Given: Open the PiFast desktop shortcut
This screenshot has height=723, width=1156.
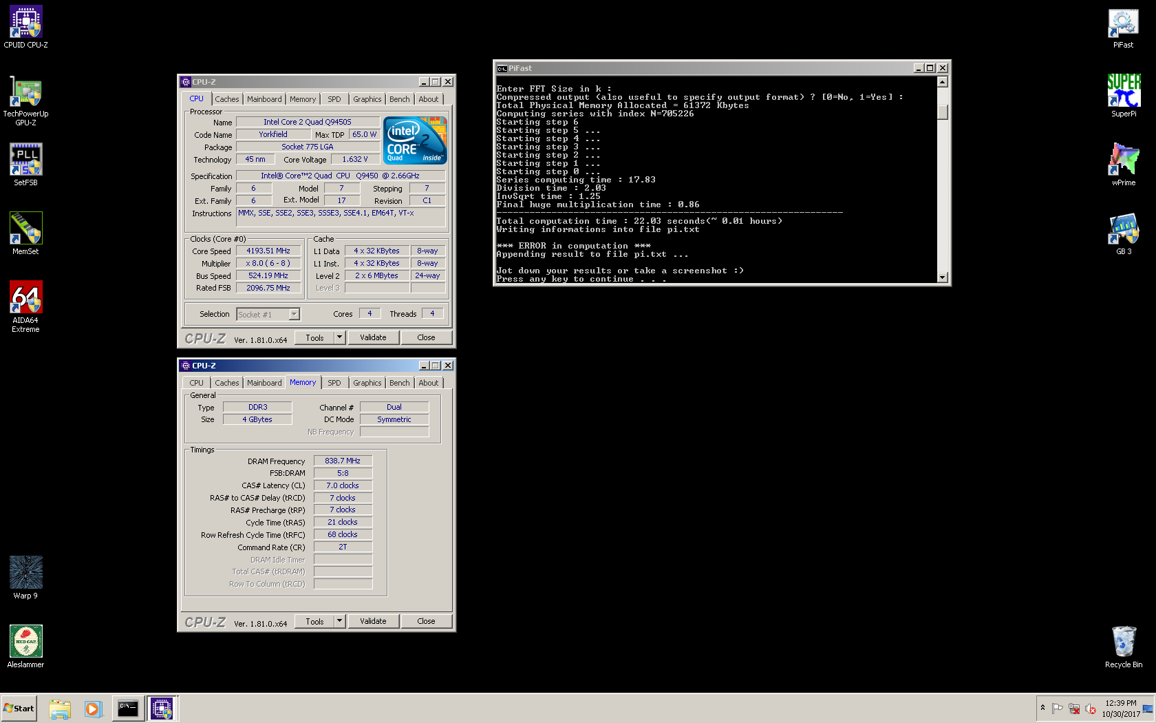Looking at the screenshot, I should pos(1123,28).
